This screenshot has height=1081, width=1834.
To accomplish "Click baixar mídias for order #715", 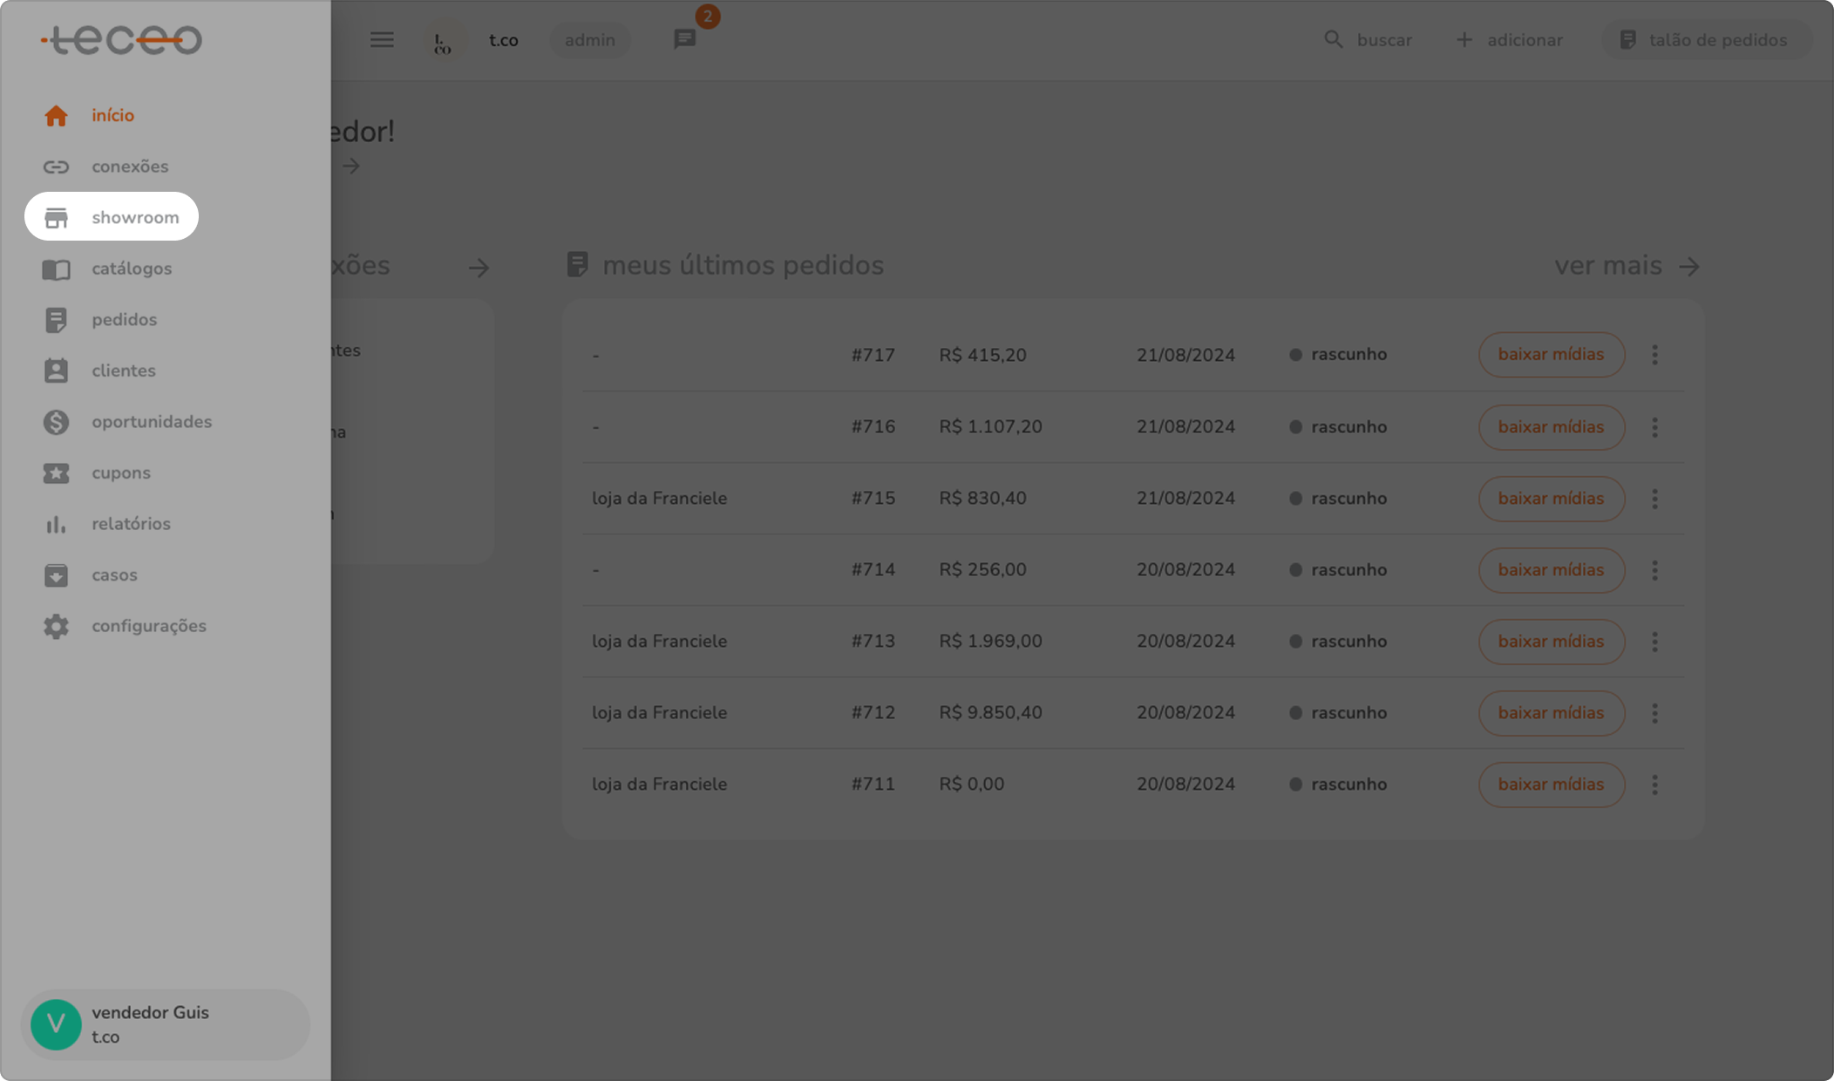I will pyautogui.click(x=1551, y=499).
